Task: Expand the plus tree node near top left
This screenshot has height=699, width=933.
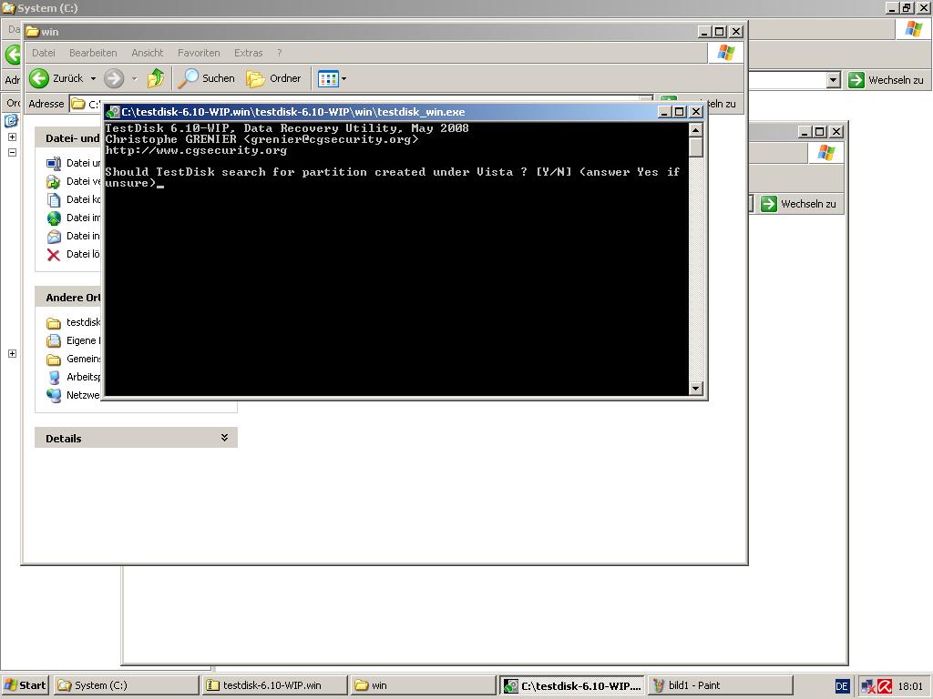Action: (x=12, y=137)
